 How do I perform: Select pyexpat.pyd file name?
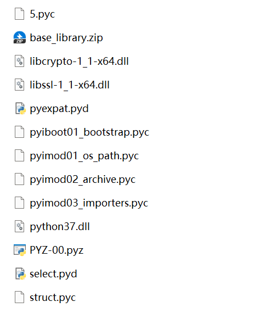click(59, 109)
